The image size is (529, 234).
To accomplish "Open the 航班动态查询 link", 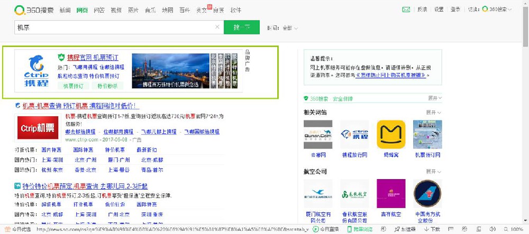I will point(73,76).
